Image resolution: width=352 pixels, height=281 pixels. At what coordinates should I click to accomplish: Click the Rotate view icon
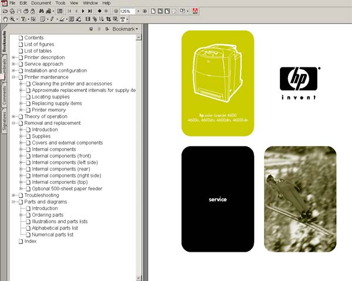(x=182, y=11)
